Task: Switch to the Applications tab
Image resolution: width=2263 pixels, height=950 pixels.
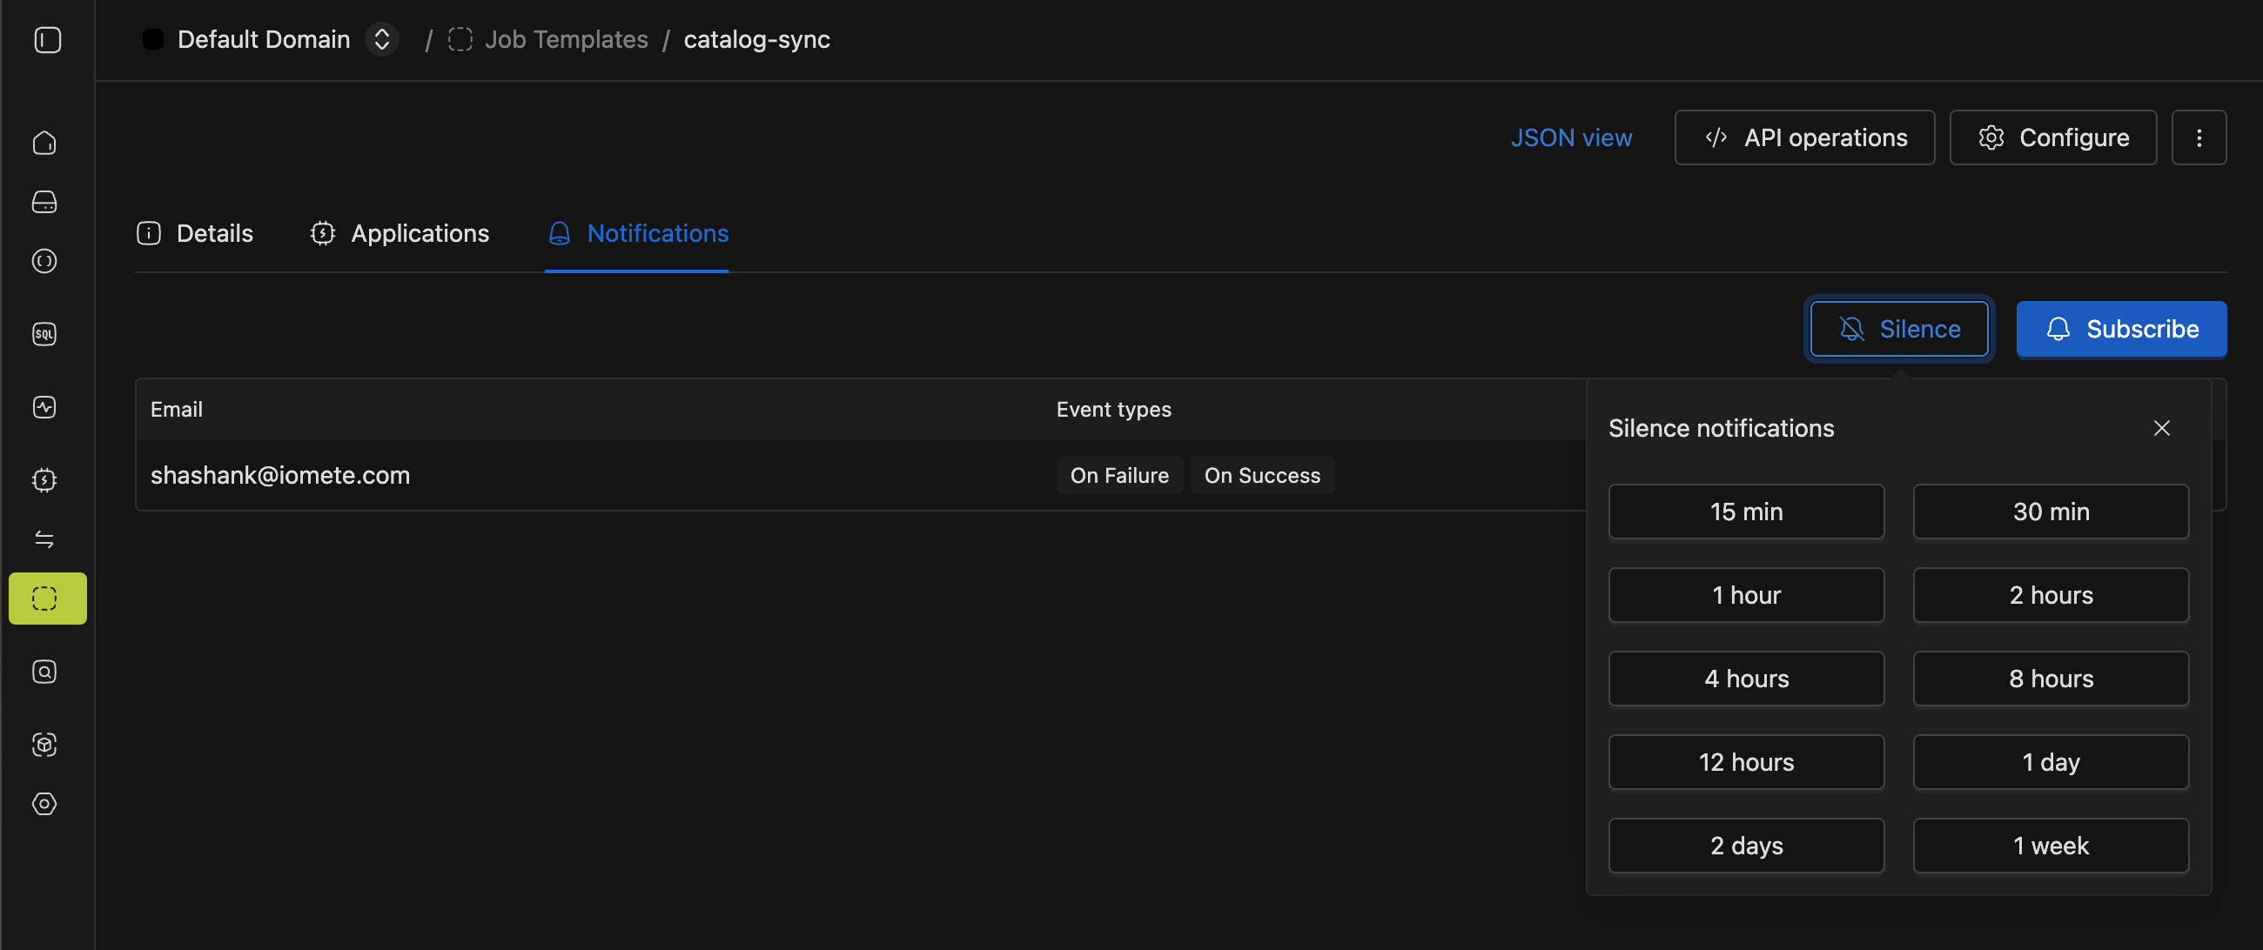Action: click(400, 233)
